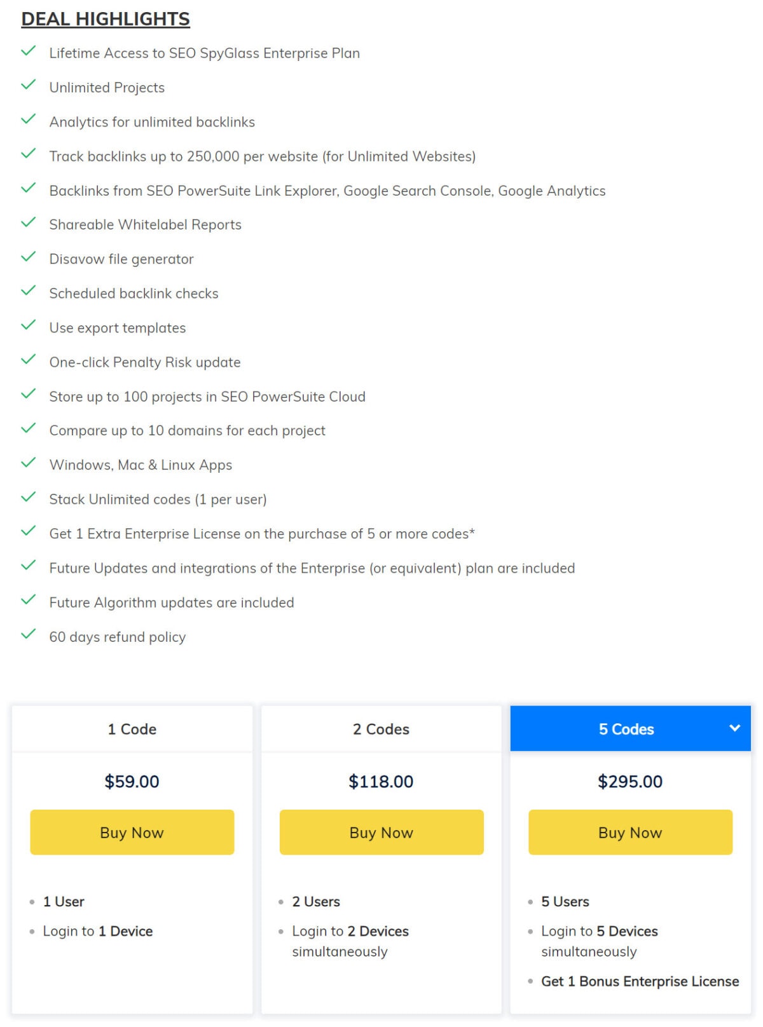The width and height of the screenshot is (763, 1027).
Task: Select the 2 Codes plan header
Action: click(x=381, y=728)
